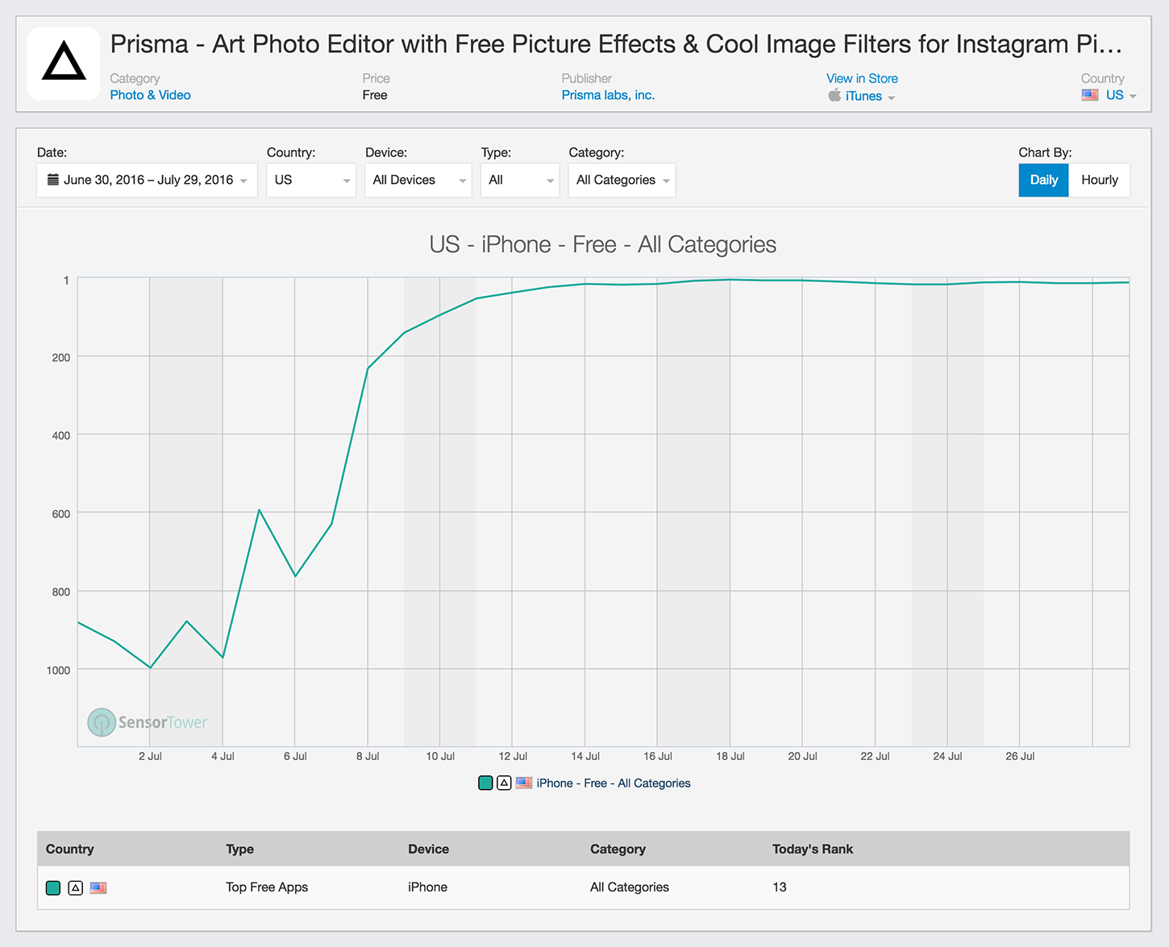
Task: Click the Prisma icon in the table row
Action: [75, 887]
